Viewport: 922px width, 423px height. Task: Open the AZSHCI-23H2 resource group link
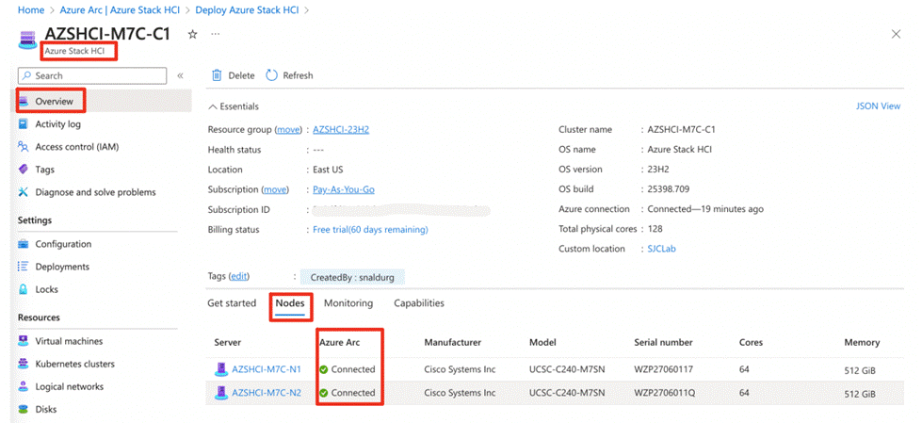pyautogui.click(x=341, y=129)
